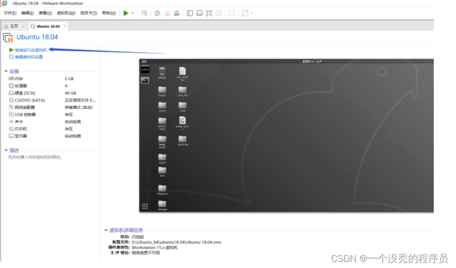Open the power options dropdown arrow

tap(132, 13)
